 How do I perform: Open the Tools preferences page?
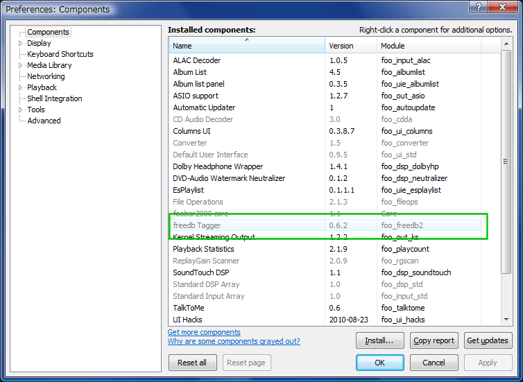pos(36,110)
